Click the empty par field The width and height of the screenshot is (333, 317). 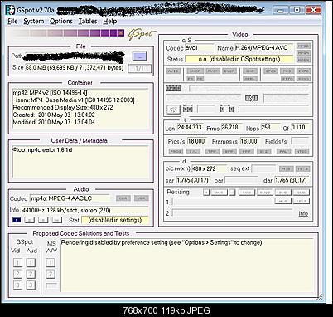pyautogui.click(x=242, y=180)
